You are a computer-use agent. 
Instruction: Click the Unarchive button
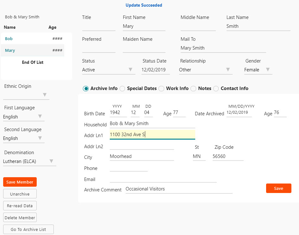click(x=20, y=194)
